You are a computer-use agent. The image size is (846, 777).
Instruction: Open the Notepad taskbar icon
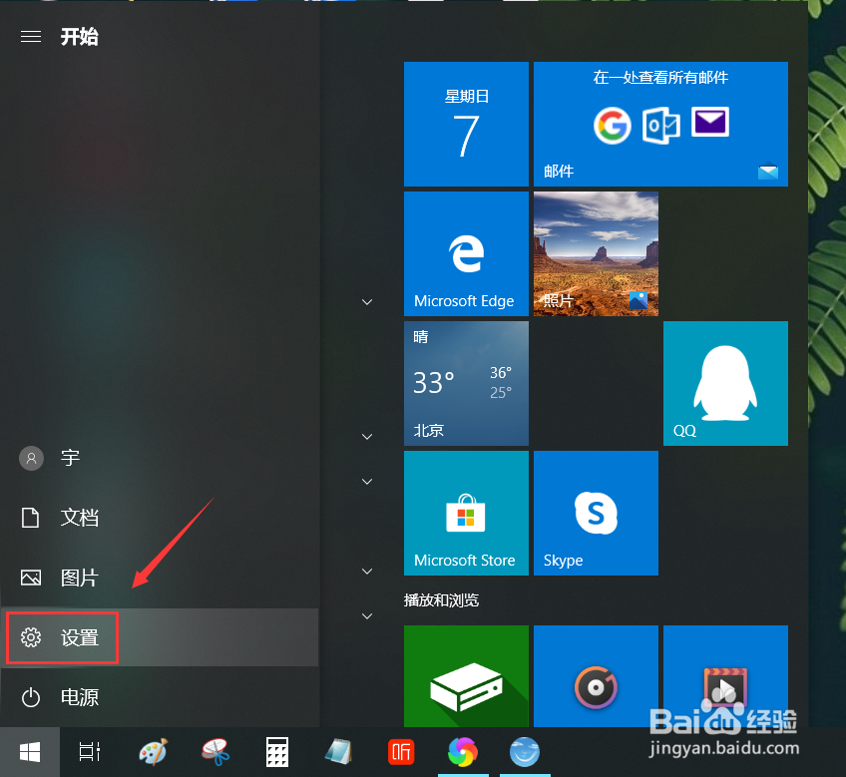pyautogui.click(x=339, y=752)
